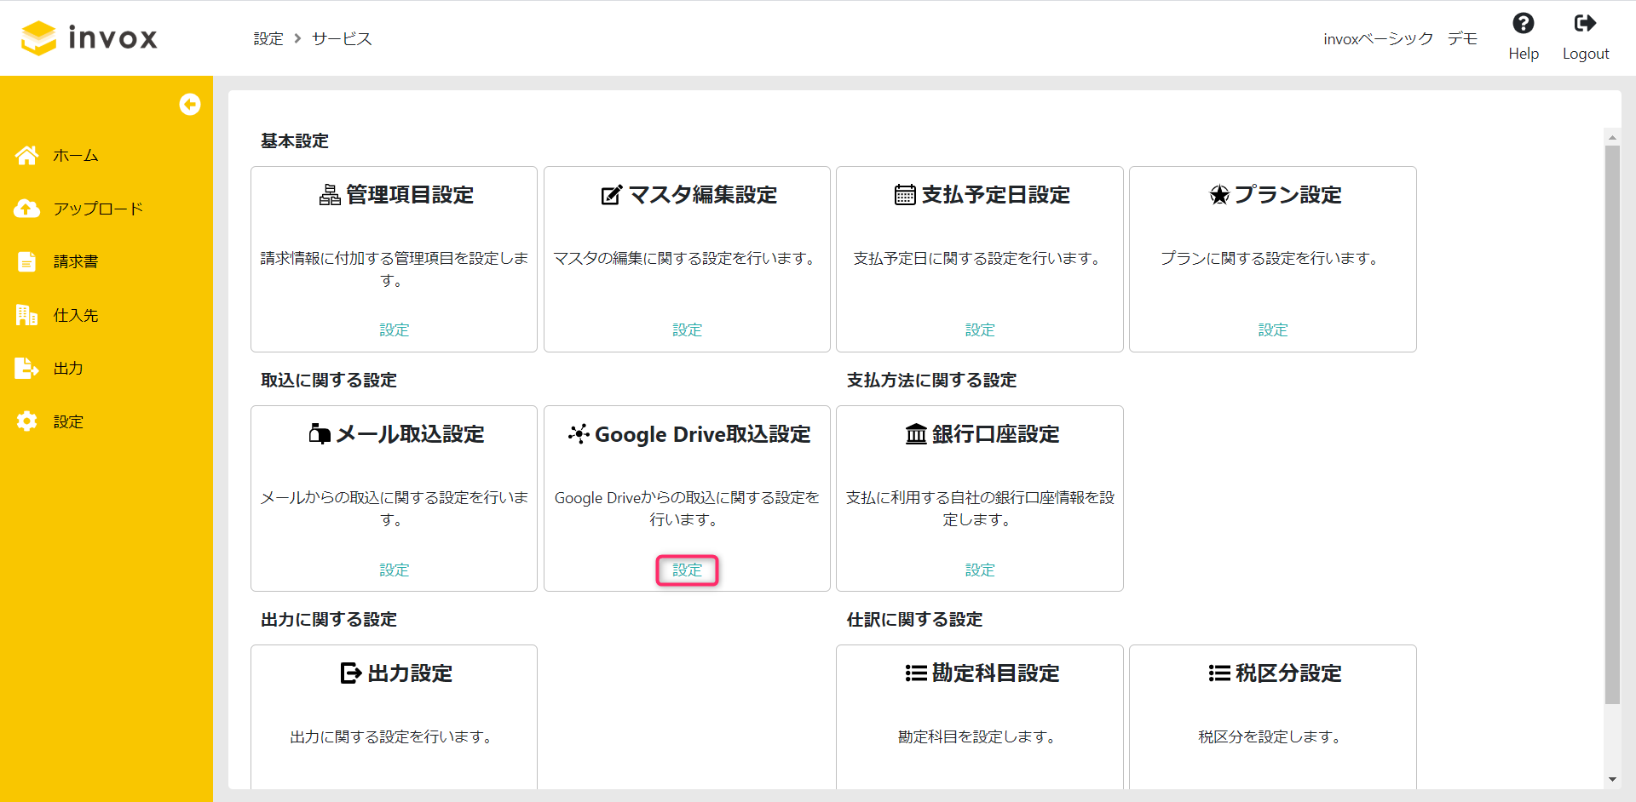The image size is (1636, 802).
Task: Click the メール取込設定 title text
Action: click(410, 434)
